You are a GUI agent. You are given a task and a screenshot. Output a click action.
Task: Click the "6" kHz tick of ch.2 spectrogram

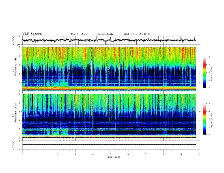coord(20,112)
